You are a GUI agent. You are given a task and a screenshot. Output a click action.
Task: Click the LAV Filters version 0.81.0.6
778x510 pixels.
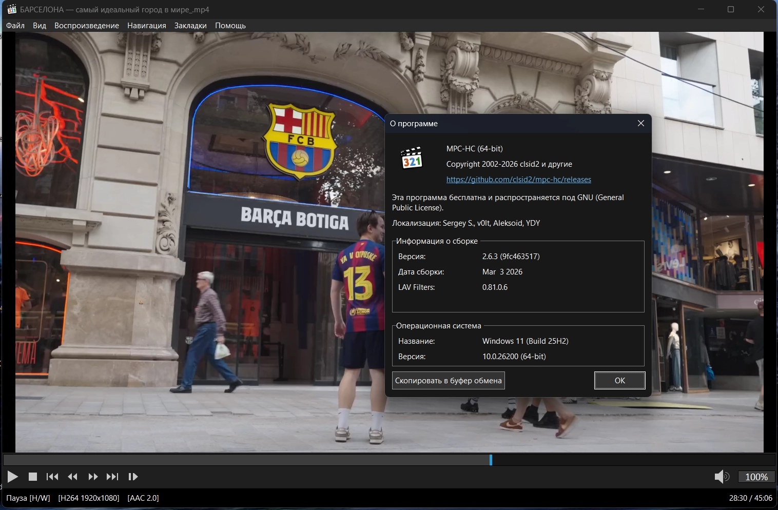495,287
